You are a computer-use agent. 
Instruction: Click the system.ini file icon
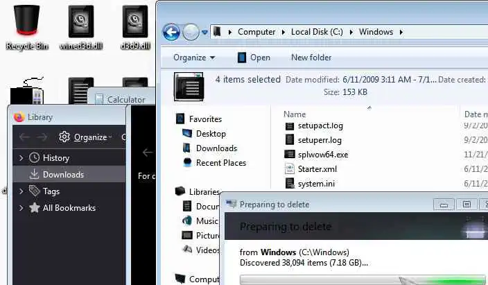290,183
